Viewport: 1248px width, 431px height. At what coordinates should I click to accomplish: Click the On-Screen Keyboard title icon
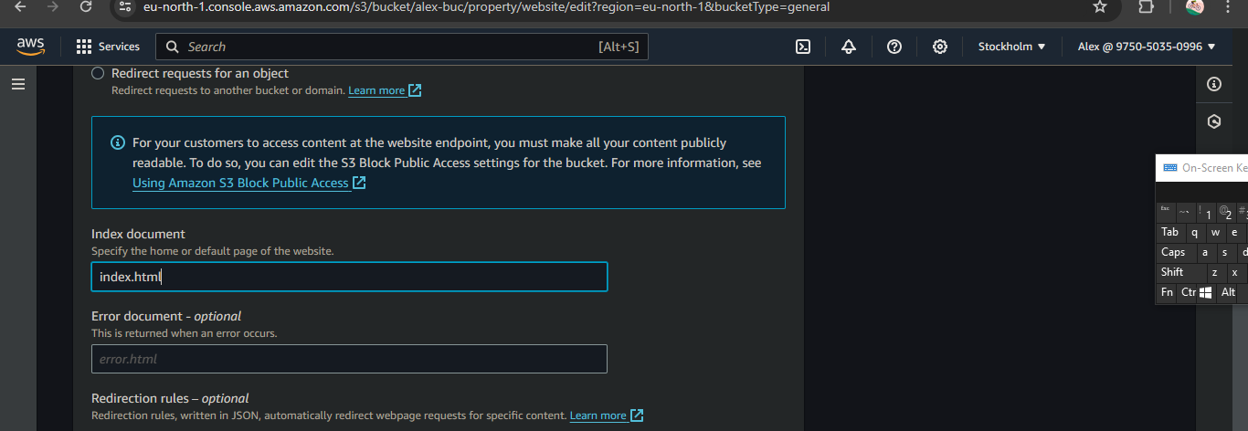point(1169,168)
